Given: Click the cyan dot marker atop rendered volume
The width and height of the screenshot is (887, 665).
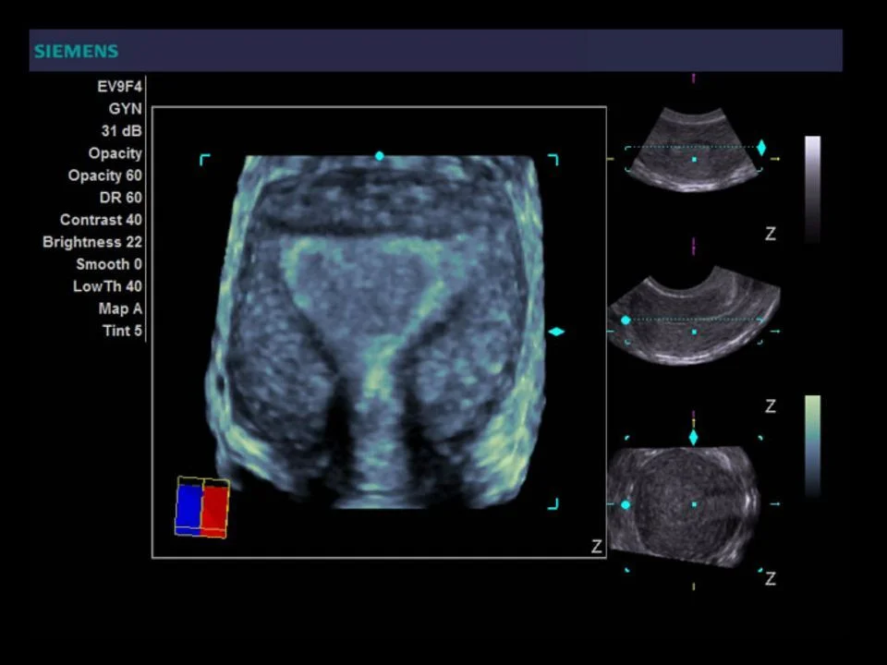Looking at the screenshot, I should point(380,156).
